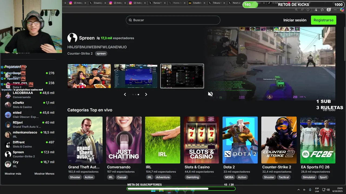This screenshot has width=346, height=194.
Task: Show hidden system tray icons
Action: coord(298,190)
